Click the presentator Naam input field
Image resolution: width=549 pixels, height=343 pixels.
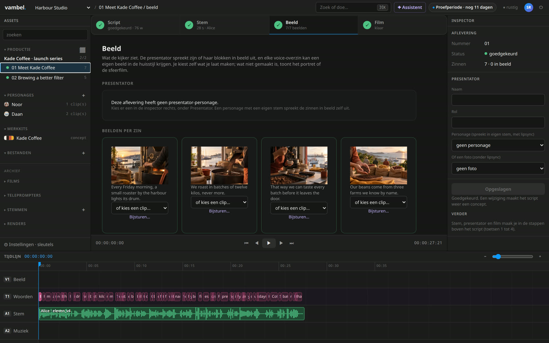coord(498,100)
